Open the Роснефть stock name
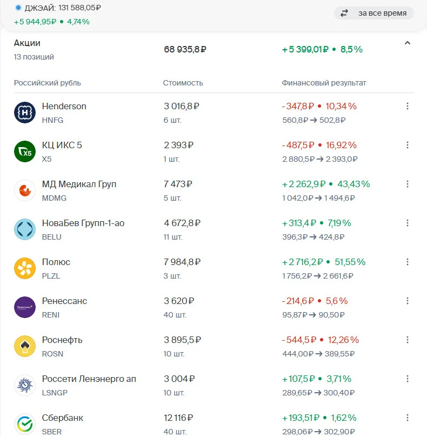The height and width of the screenshot is (436, 427). click(x=62, y=340)
